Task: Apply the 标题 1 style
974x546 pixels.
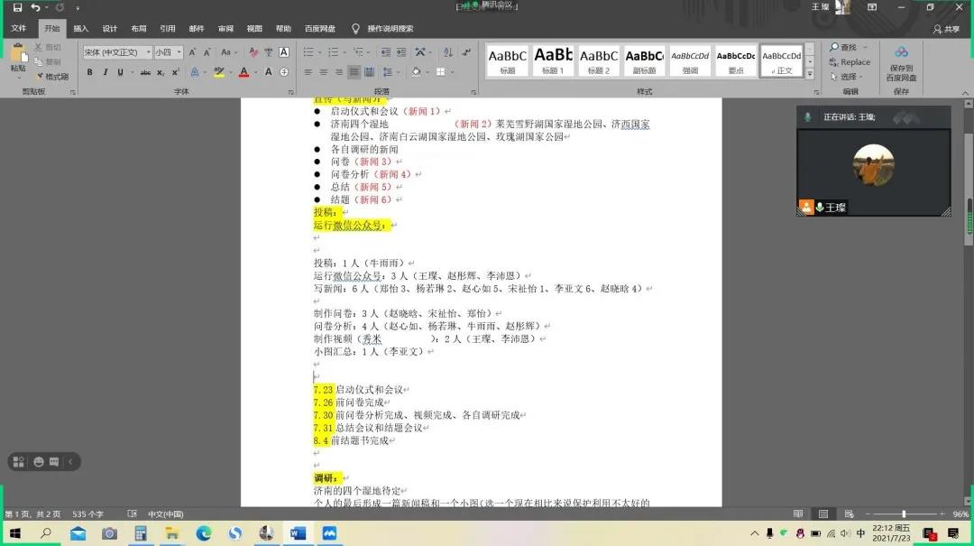Action: coord(553,60)
